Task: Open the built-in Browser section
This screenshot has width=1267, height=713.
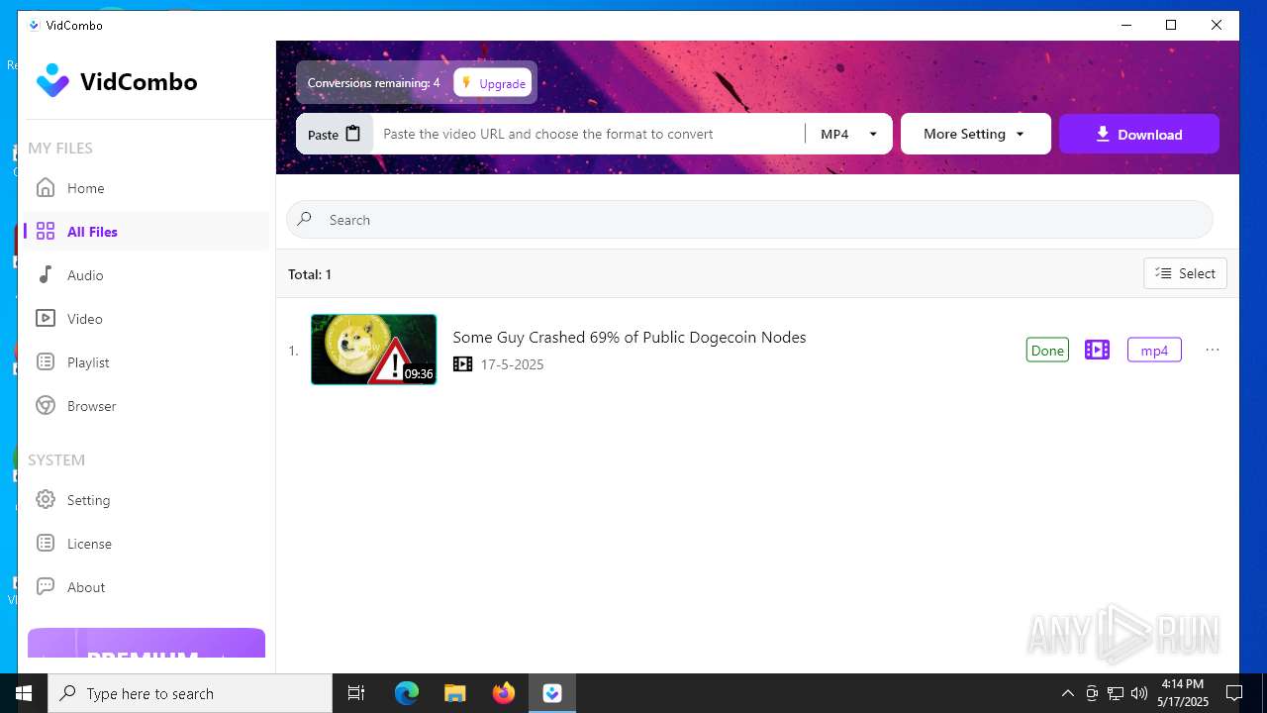Action: 146,406
